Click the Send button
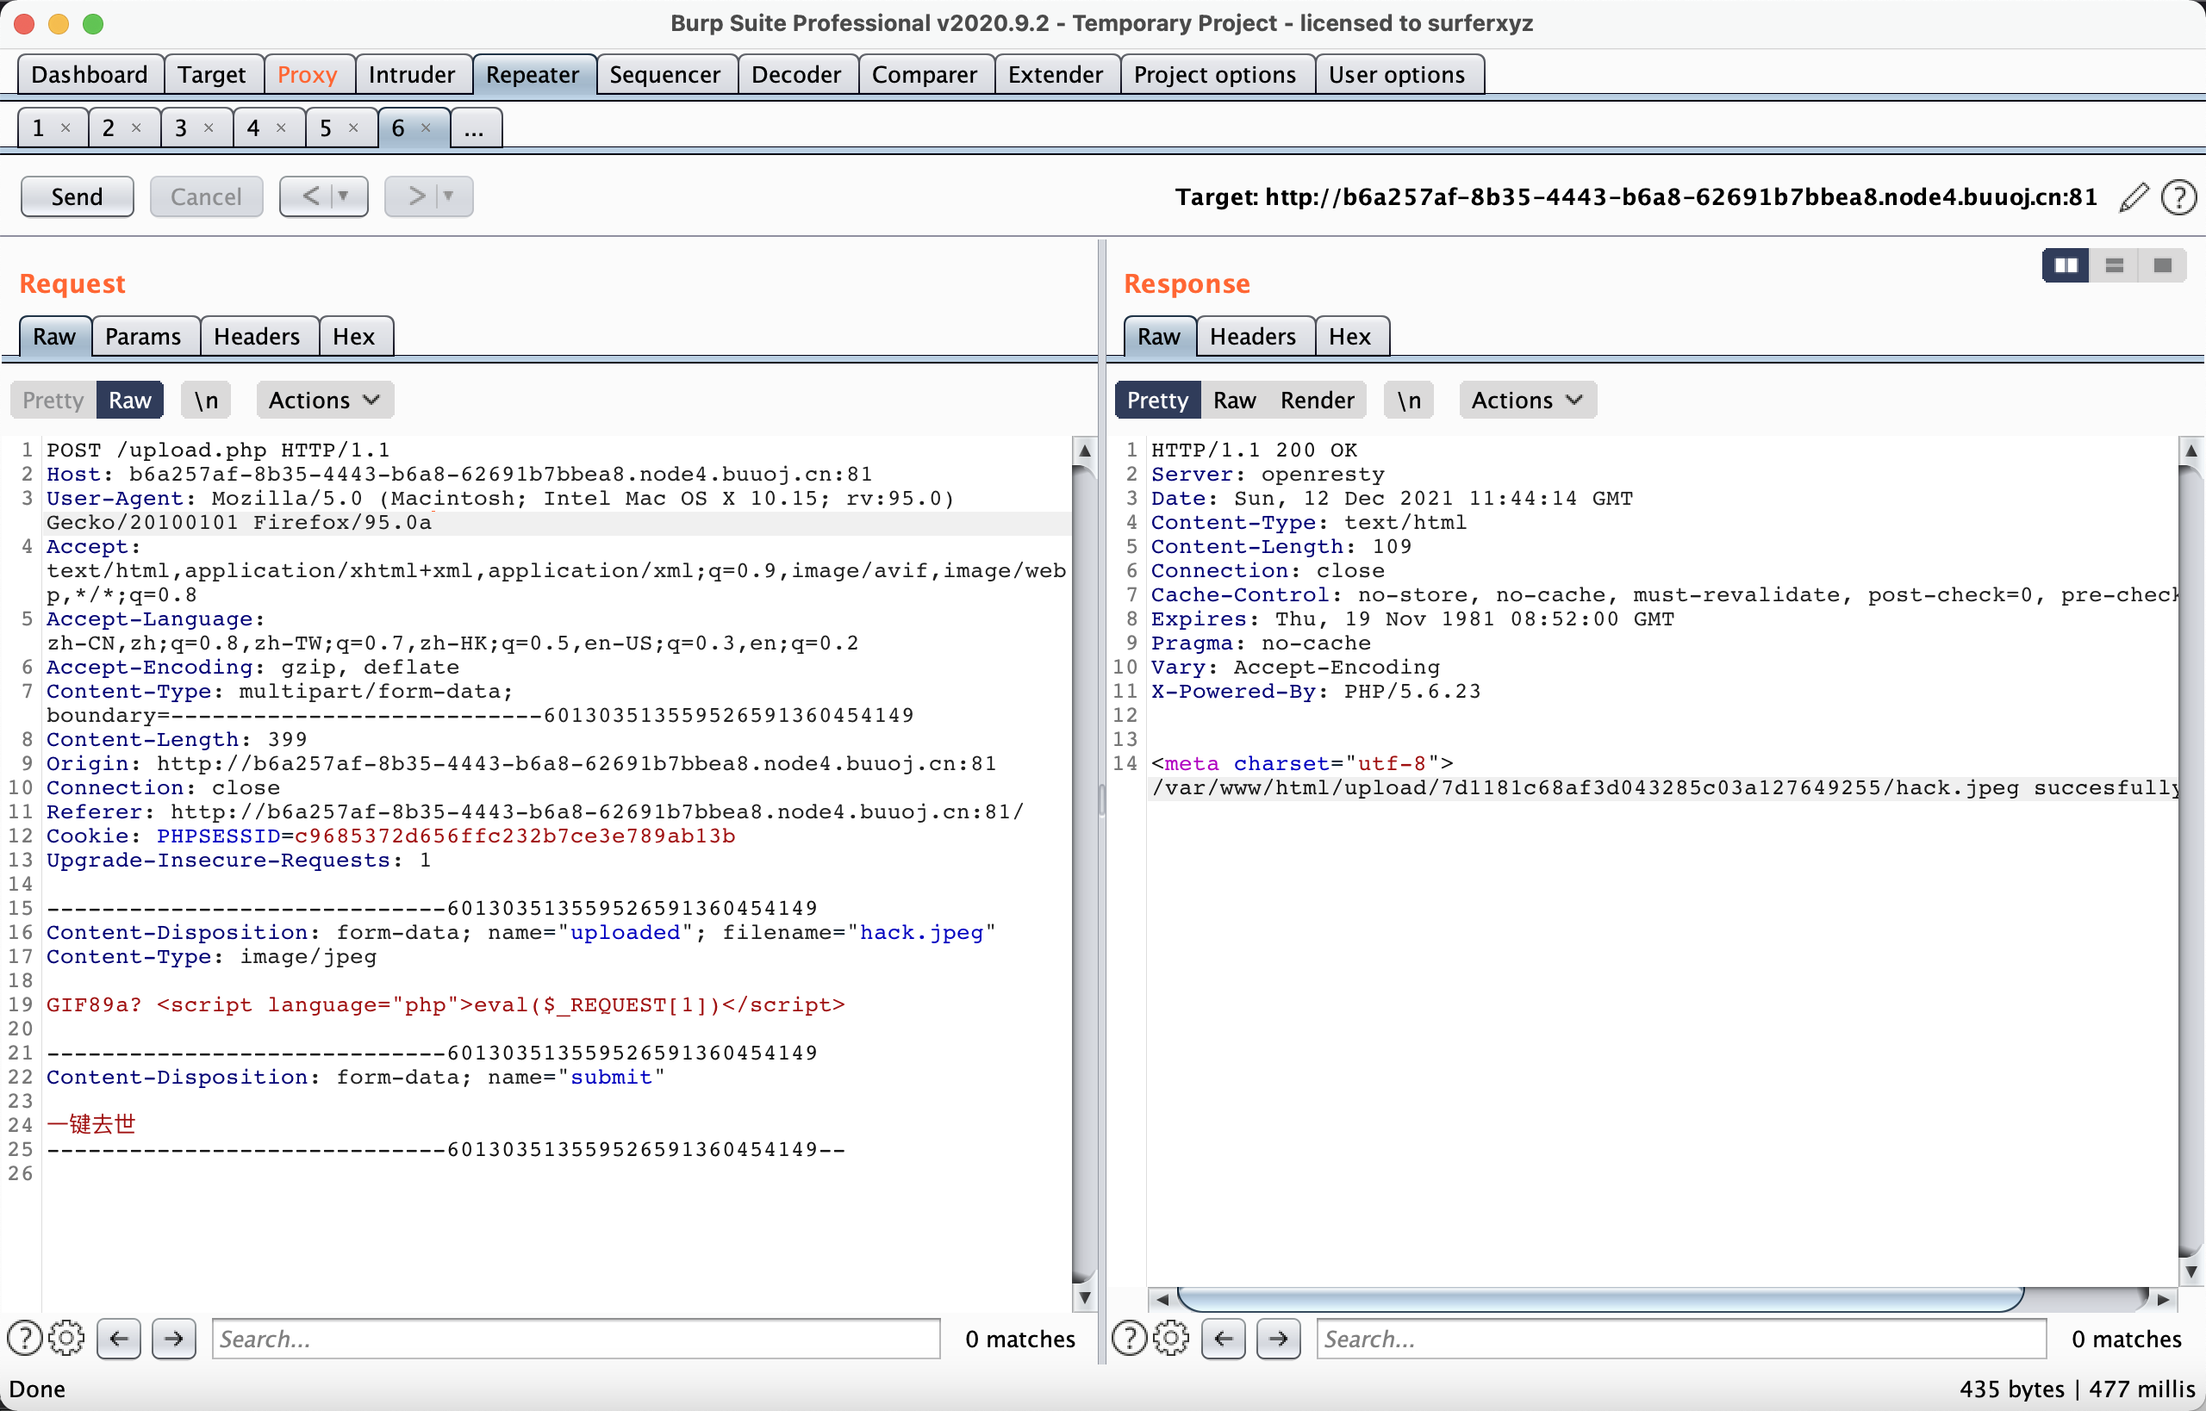This screenshot has width=2206, height=1411. (77, 197)
